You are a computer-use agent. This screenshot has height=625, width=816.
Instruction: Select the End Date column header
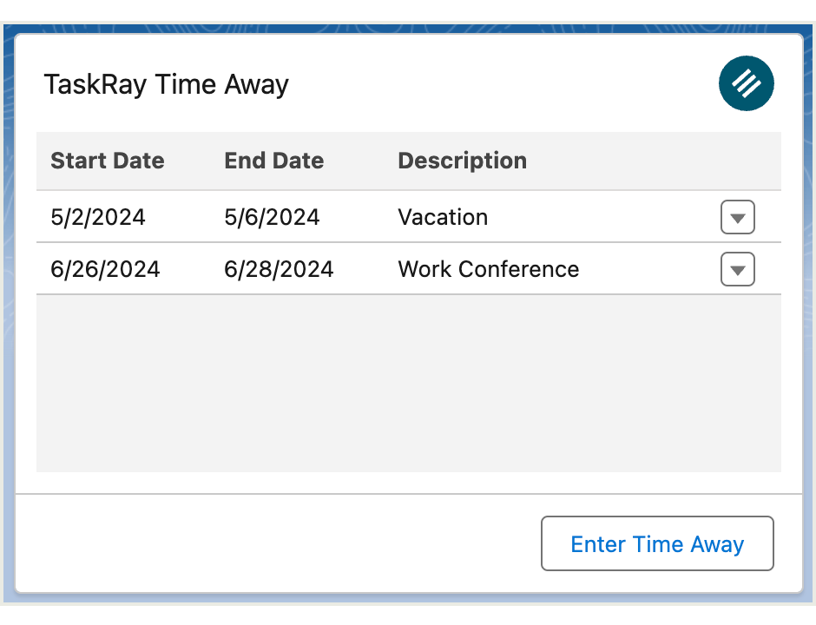point(273,161)
